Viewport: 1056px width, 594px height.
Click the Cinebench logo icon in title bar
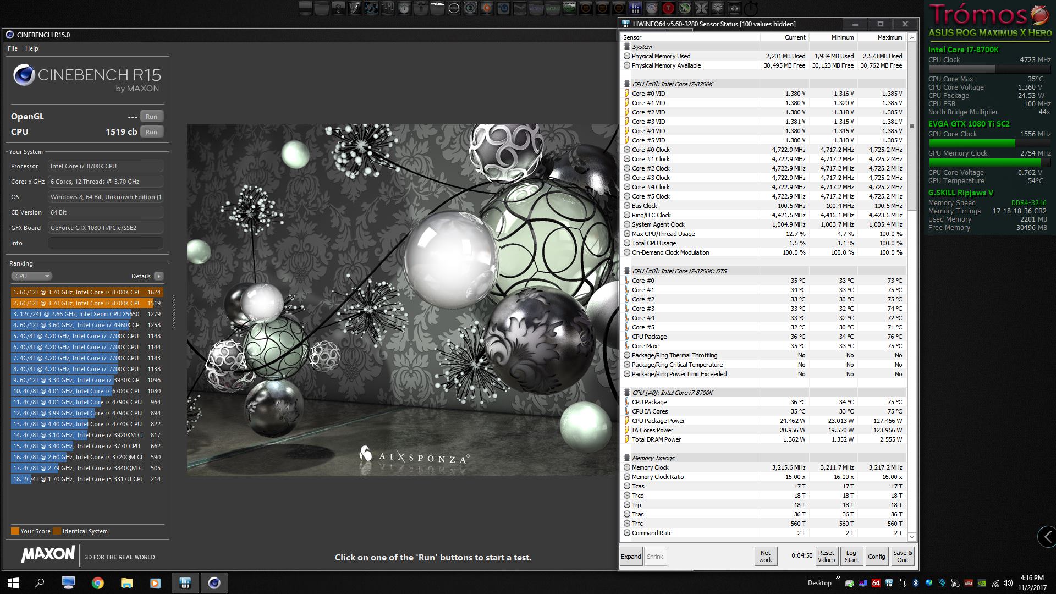[x=9, y=35]
